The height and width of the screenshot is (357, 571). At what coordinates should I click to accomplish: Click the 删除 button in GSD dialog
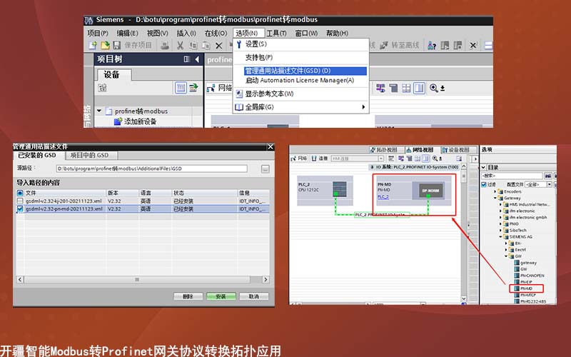pos(188,296)
